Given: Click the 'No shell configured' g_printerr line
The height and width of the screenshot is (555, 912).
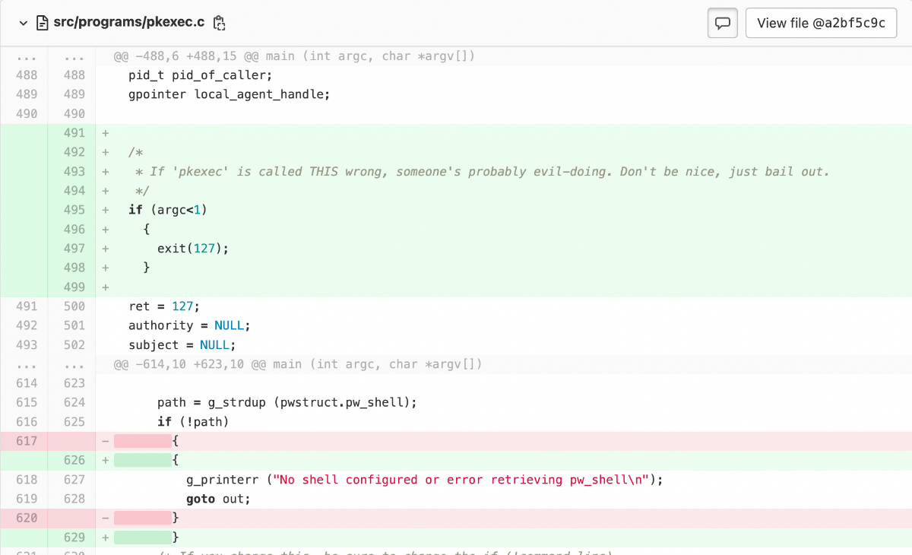Looking at the screenshot, I should click(x=424, y=480).
